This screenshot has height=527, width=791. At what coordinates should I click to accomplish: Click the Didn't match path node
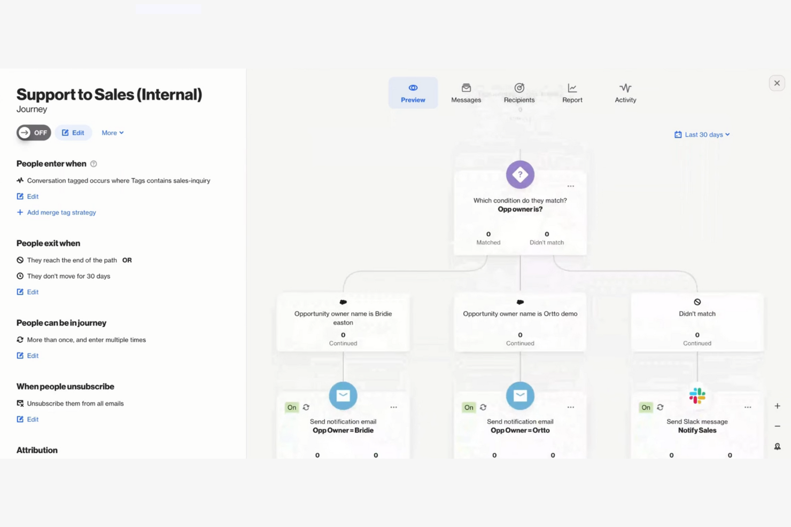pos(697,320)
